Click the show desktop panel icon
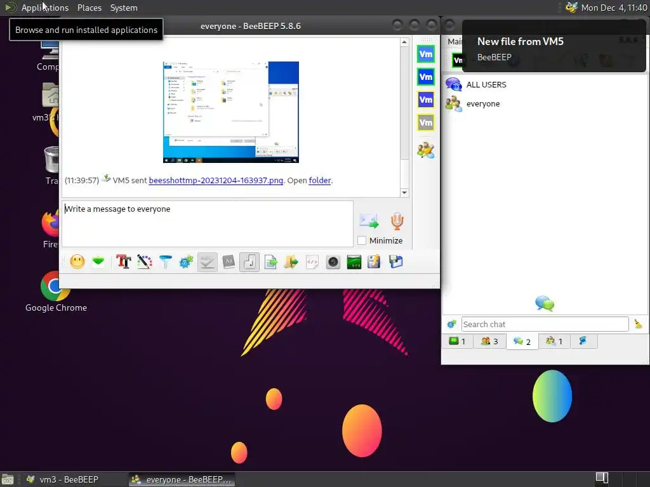Viewport: 650px width, 487px height. point(8,479)
